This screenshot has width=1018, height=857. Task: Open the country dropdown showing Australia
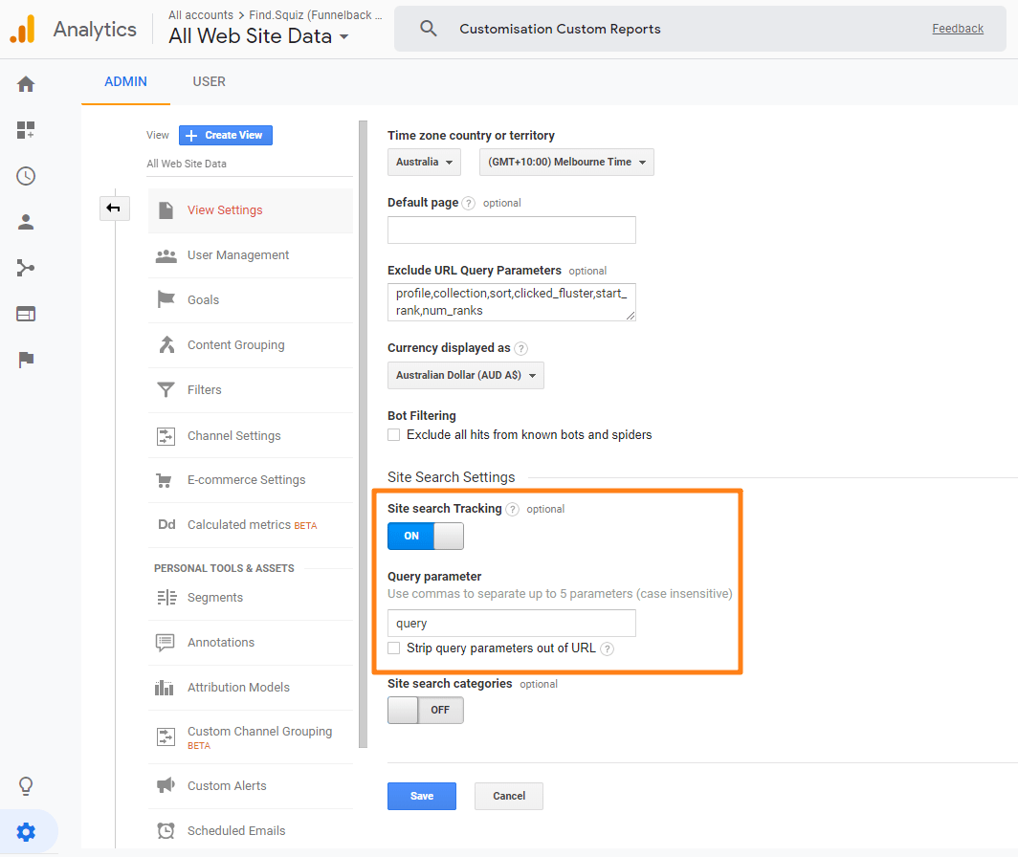pos(424,162)
